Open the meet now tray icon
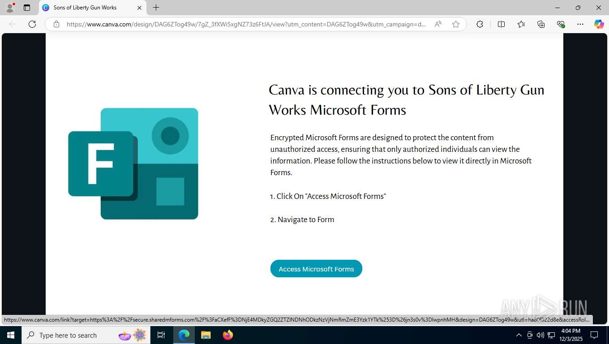 point(530,335)
